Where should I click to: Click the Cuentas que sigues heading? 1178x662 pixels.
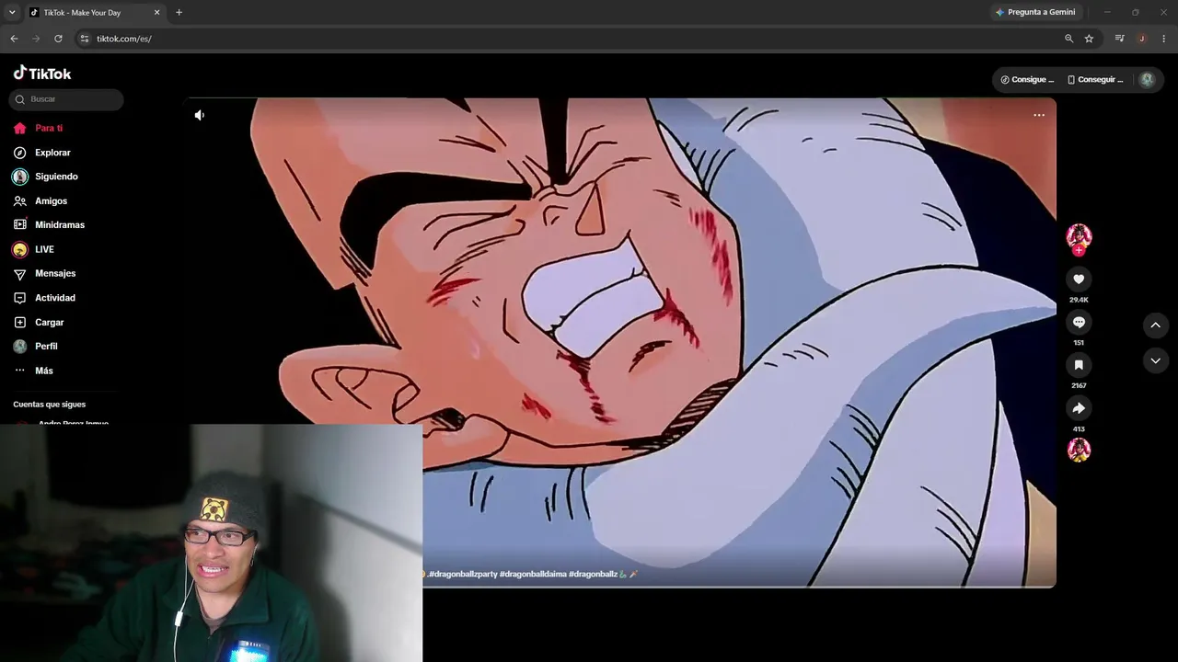coord(50,405)
